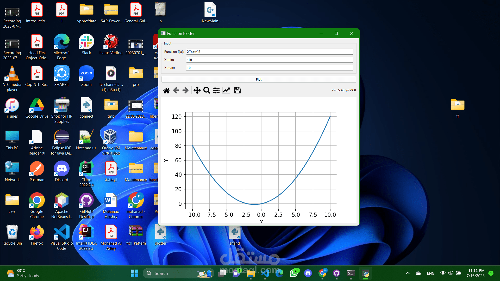
Task: Open the volume control in tray
Action: click(x=451, y=273)
